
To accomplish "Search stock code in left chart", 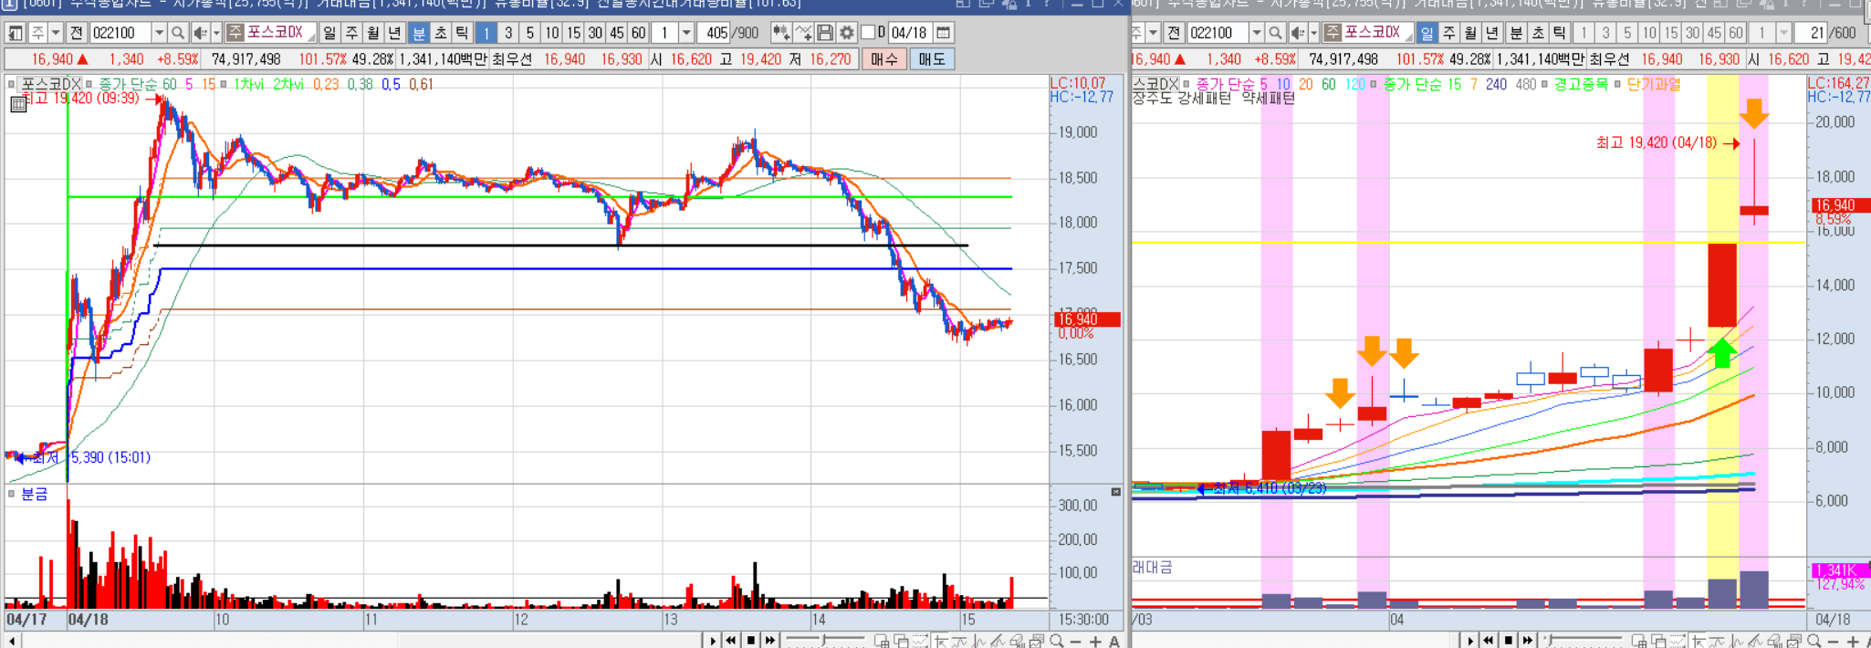I will 178,33.
